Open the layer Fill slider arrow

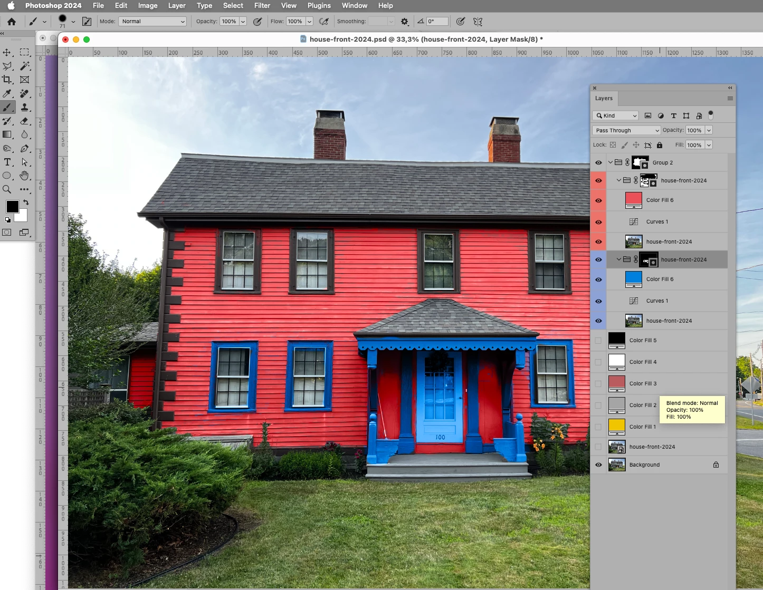pyautogui.click(x=709, y=145)
